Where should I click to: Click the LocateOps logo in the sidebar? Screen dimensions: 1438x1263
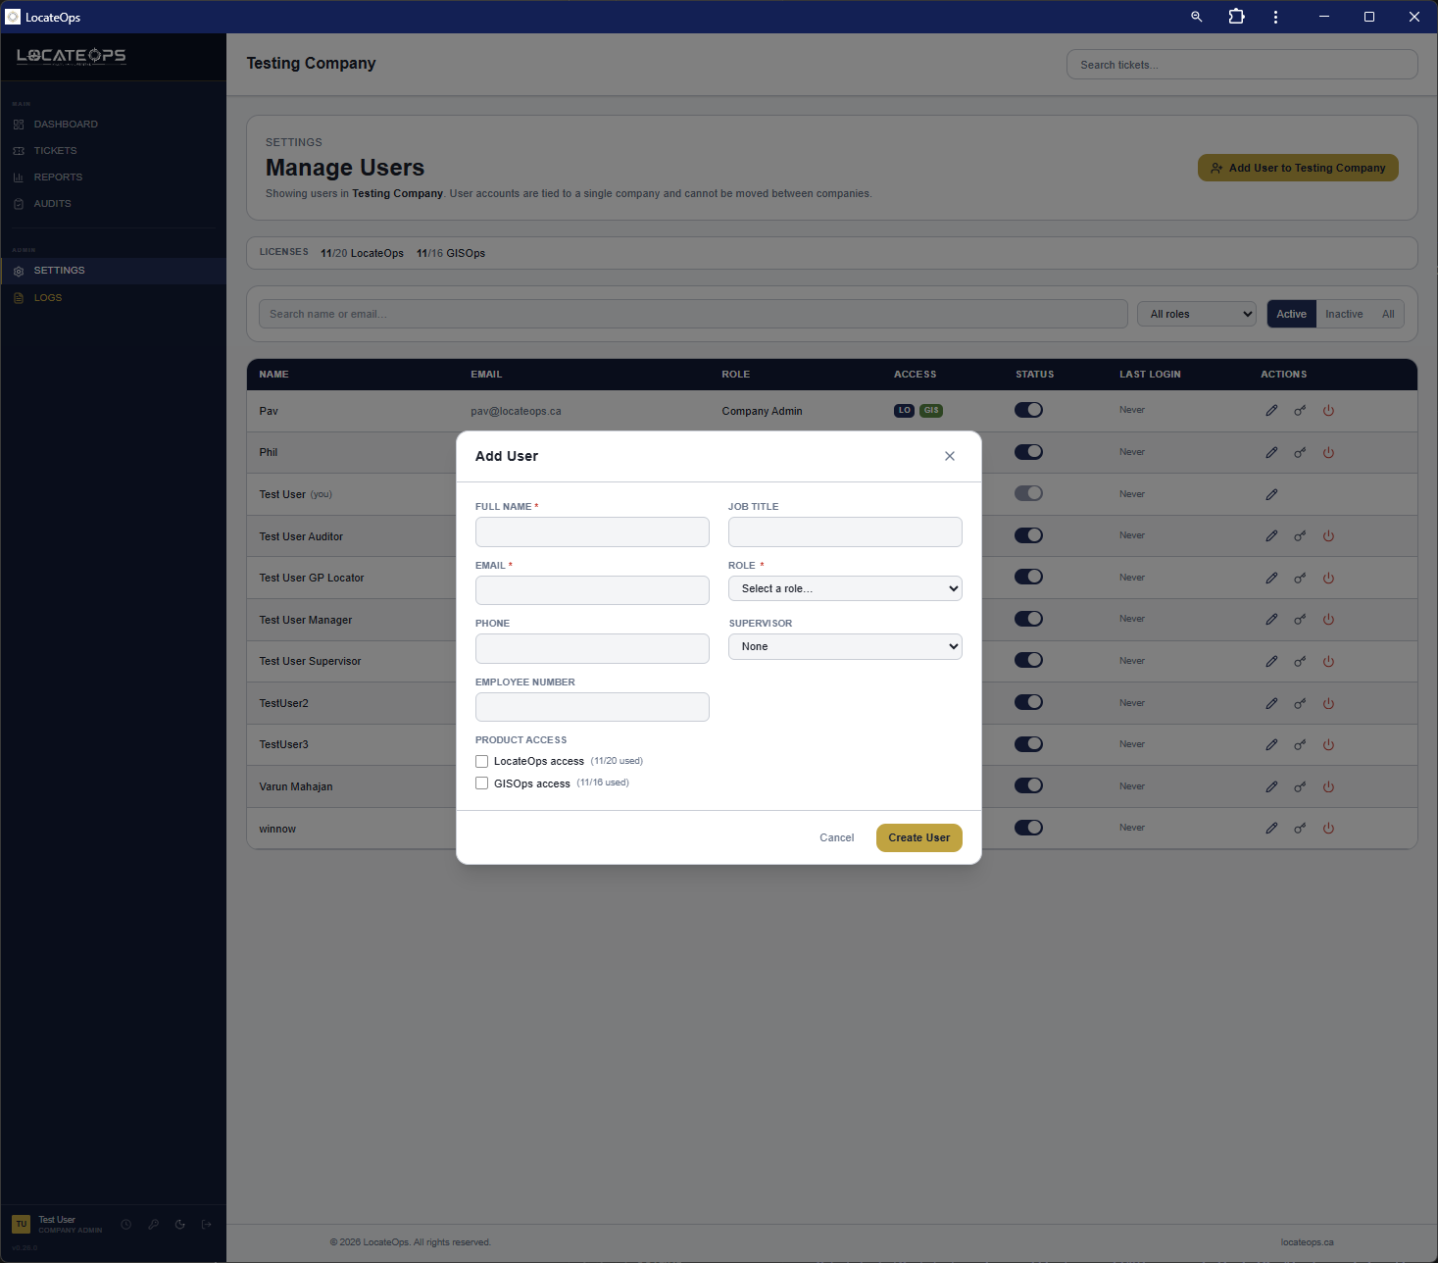(x=72, y=56)
